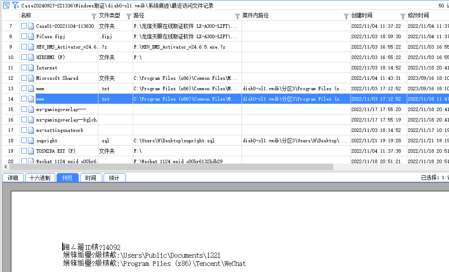
Task: Click the file icon of Microsoft Shared row
Action: [31, 78]
